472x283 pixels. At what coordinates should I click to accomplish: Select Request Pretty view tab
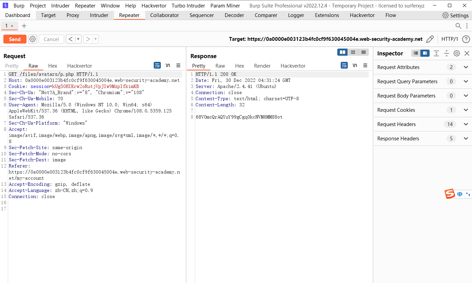tap(12, 66)
